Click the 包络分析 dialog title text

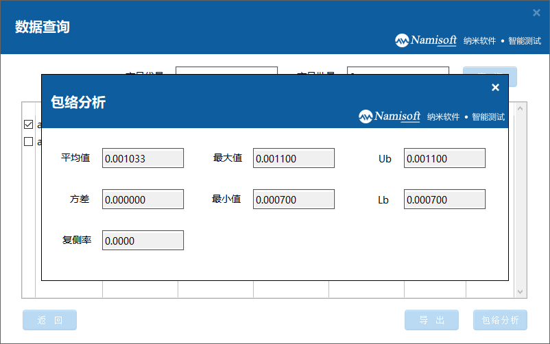pos(78,103)
